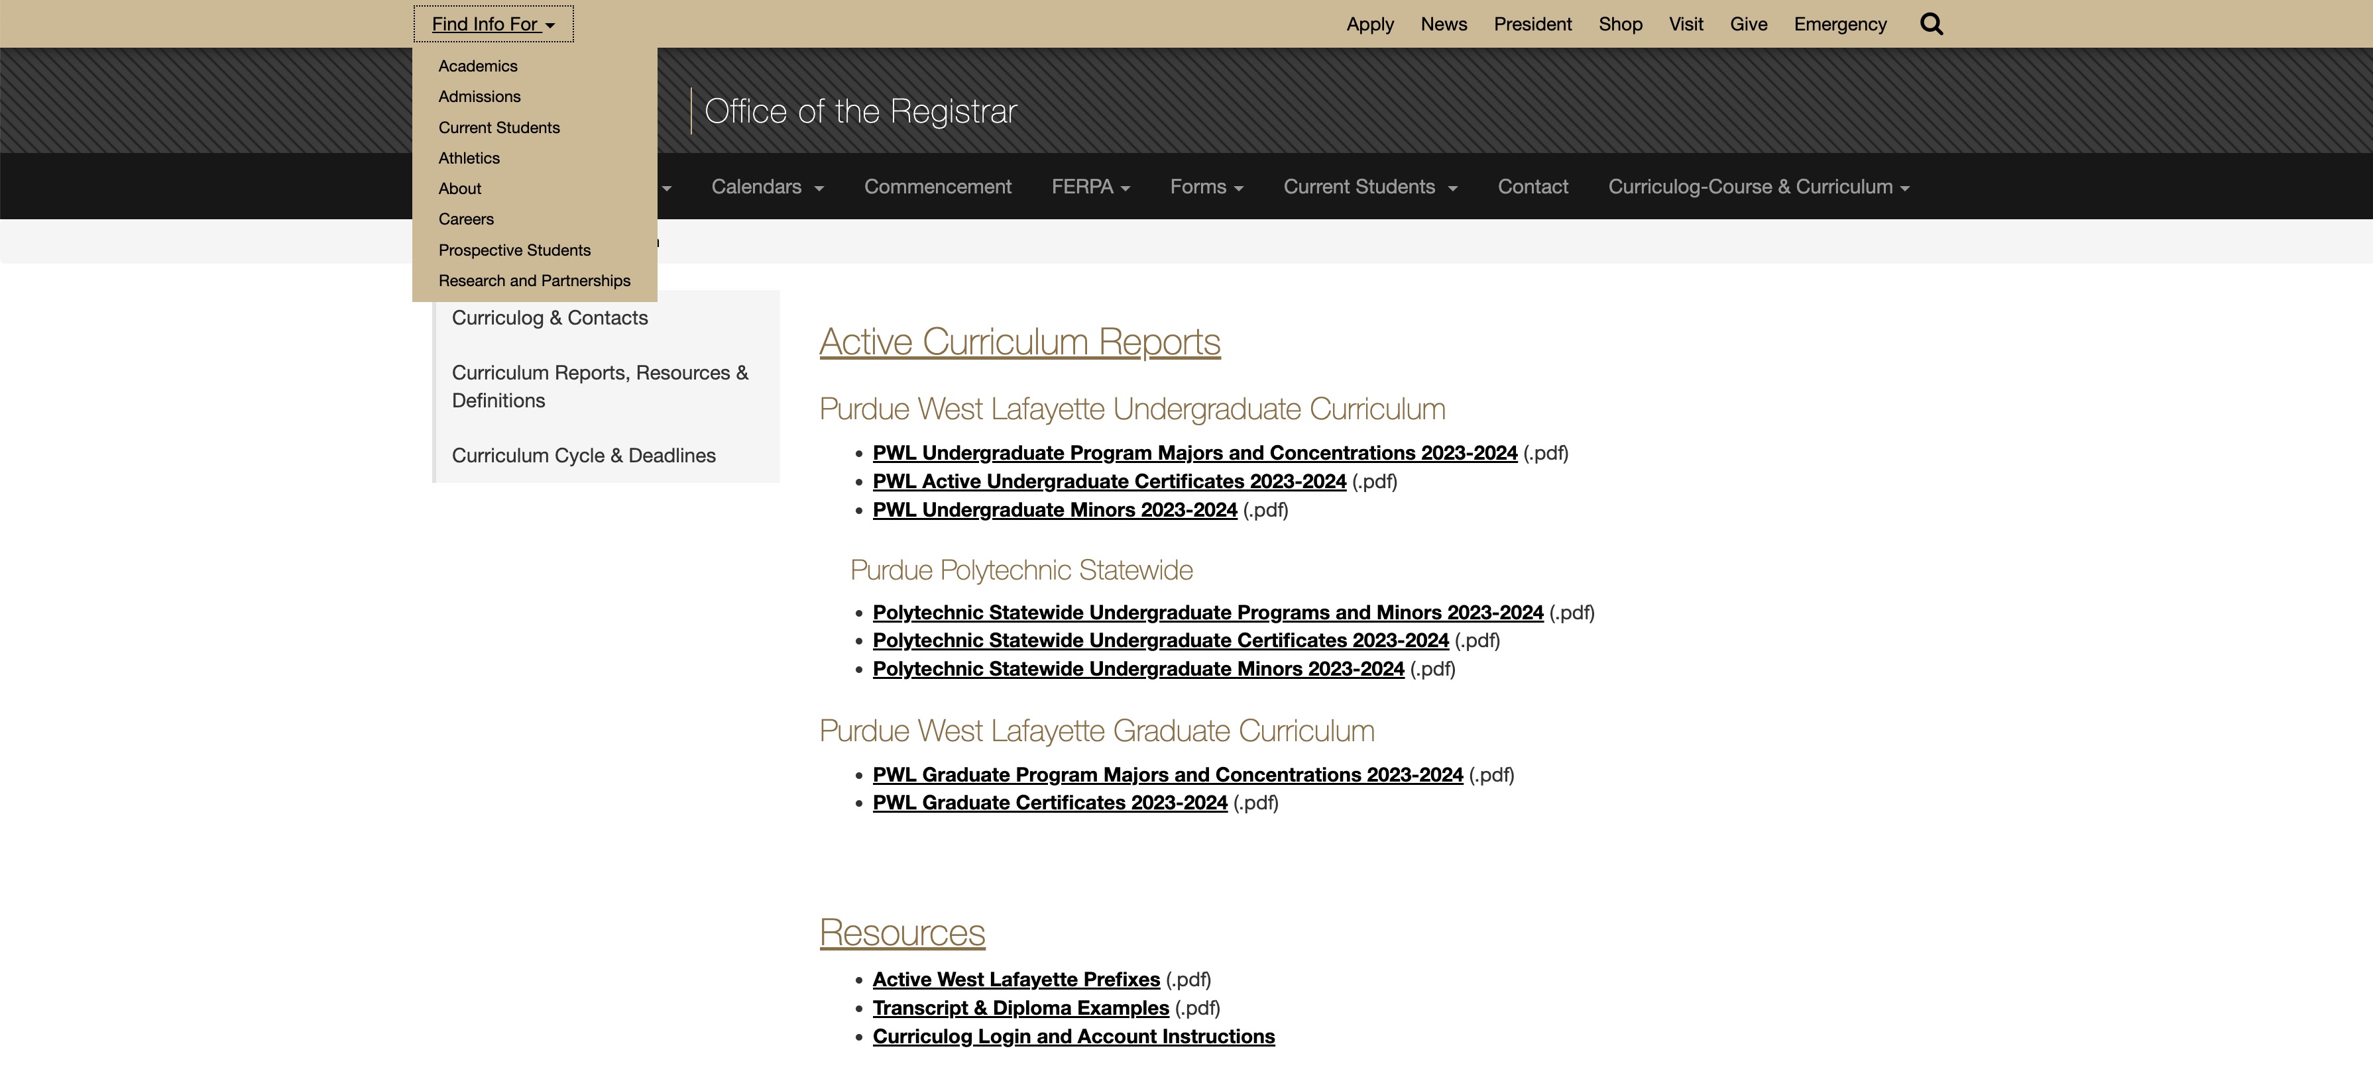Choose Admissions in the Find Info For menu
The height and width of the screenshot is (1077, 2373).
479,96
